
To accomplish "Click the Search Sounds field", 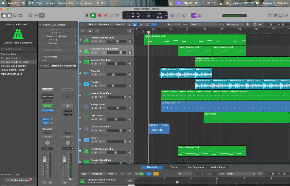I will click(18, 49).
